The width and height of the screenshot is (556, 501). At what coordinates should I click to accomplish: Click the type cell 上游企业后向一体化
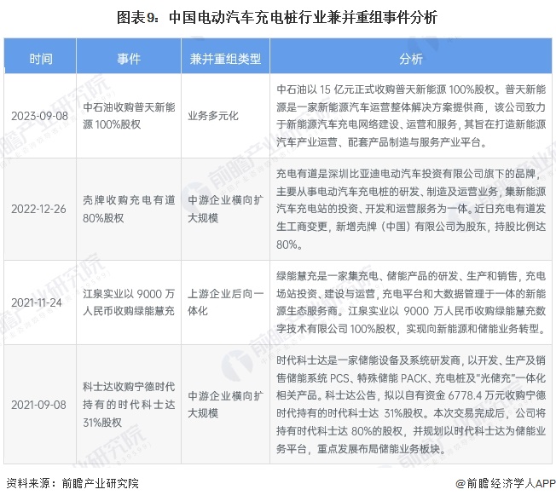225,302
